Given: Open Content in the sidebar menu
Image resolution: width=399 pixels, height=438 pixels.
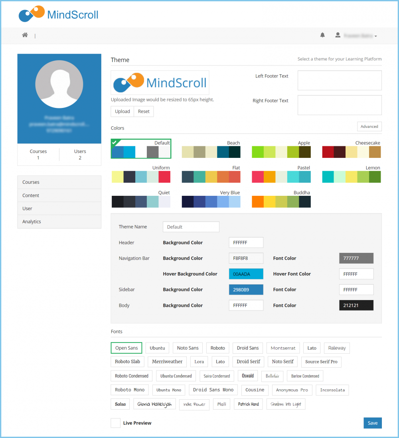Looking at the screenshot, I should click(59, 195).
